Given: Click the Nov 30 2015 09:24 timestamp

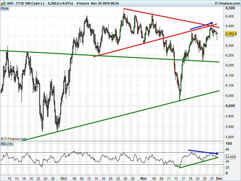Looking at the screenshot, I should click(105, 3).
